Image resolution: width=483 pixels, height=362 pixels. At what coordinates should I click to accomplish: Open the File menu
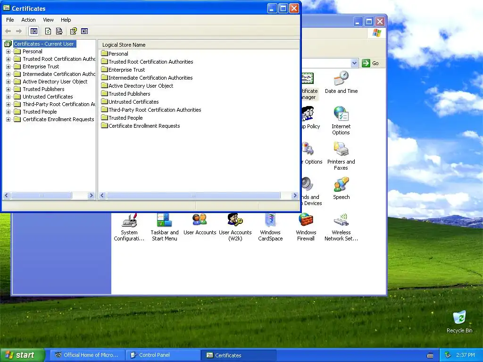[10, 20]
